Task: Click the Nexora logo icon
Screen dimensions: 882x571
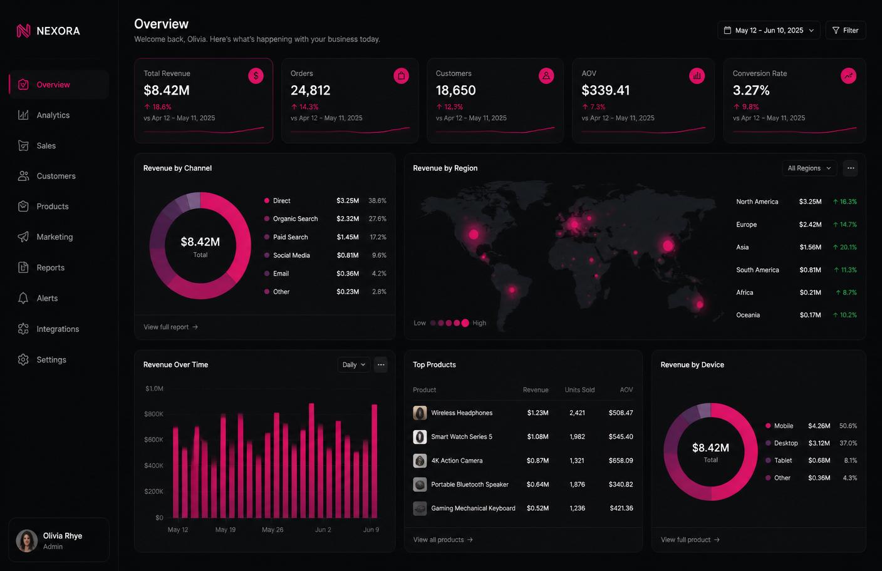Action: pos(23,31)
